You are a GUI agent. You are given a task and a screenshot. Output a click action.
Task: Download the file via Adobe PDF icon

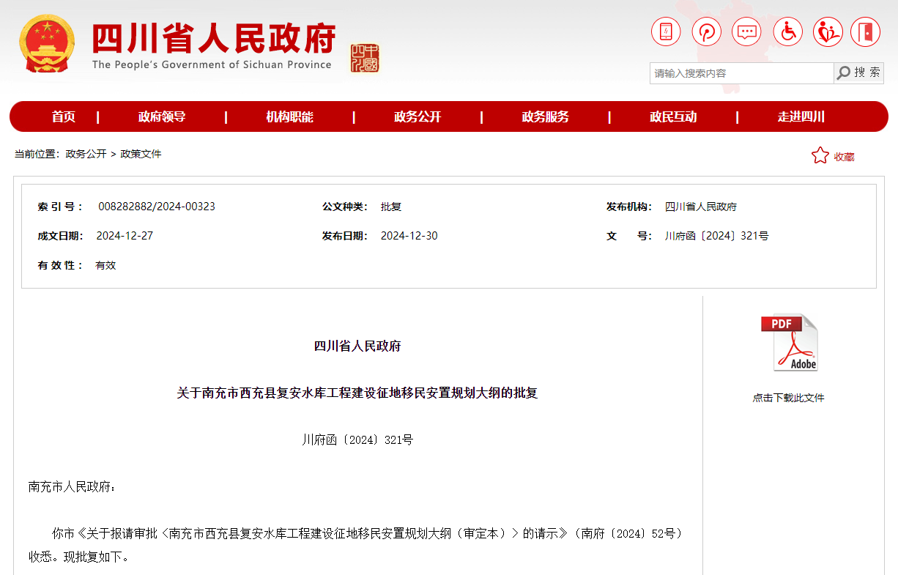pyautogui.click(x=789, y=342)
